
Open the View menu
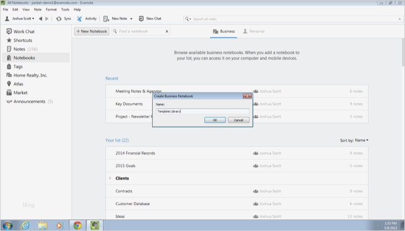pyautogui.click(x=26, y=9)
